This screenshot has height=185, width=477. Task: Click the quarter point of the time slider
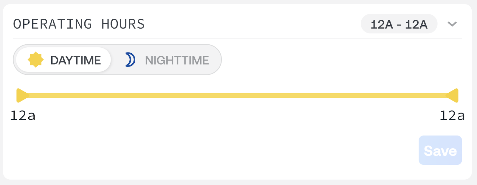(x=127, y=96)
